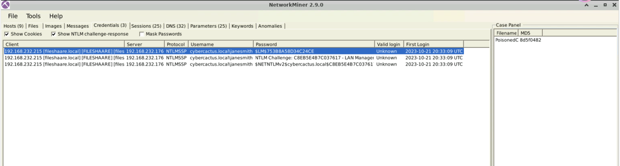This screenshot has height=166, width=620.
Task: Toggle Show NTLM challenge-response checkbox
Action: tap(54, 34)
